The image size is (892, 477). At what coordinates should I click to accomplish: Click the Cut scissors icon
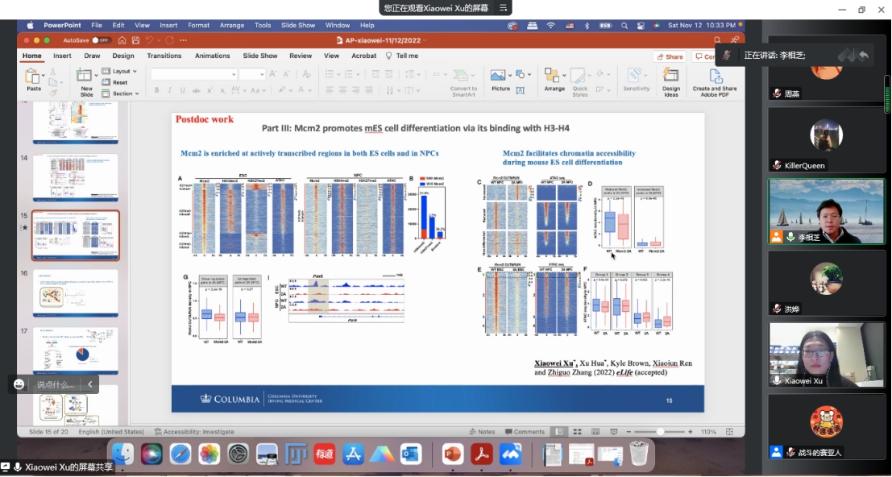(x=53, y=72)
